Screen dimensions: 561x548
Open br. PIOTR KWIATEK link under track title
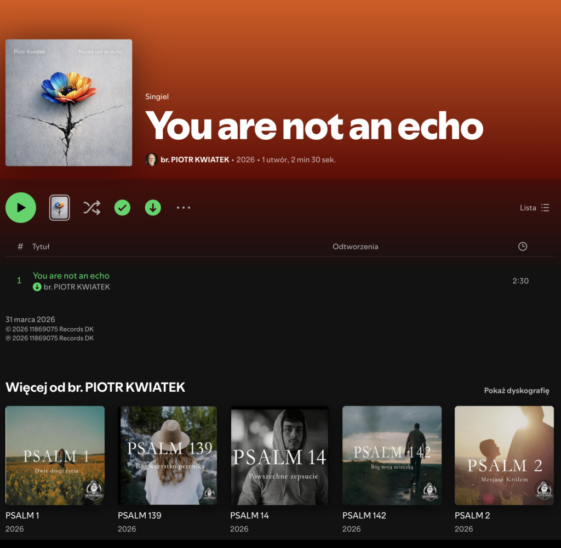tap(77, 287)
